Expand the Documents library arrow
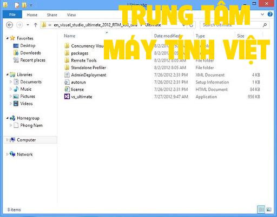The image size is (277, 217). pyautogui.click(x=11, y=82)
